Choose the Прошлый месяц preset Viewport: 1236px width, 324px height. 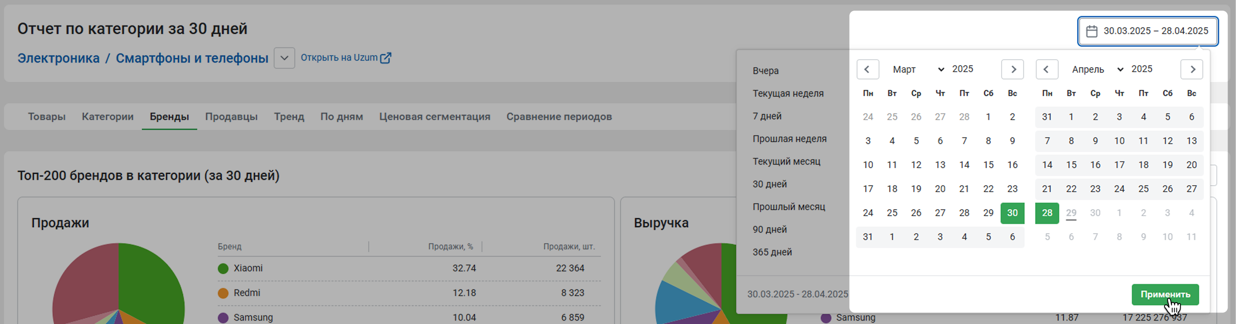788,207
